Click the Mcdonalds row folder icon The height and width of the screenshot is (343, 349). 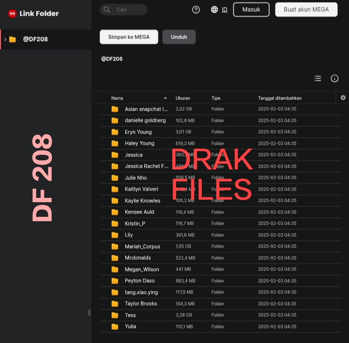(115, 258)
